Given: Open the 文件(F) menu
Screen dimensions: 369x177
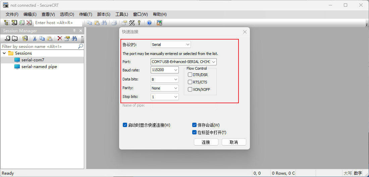Looking at the screenshot, I should pos(12,14).
